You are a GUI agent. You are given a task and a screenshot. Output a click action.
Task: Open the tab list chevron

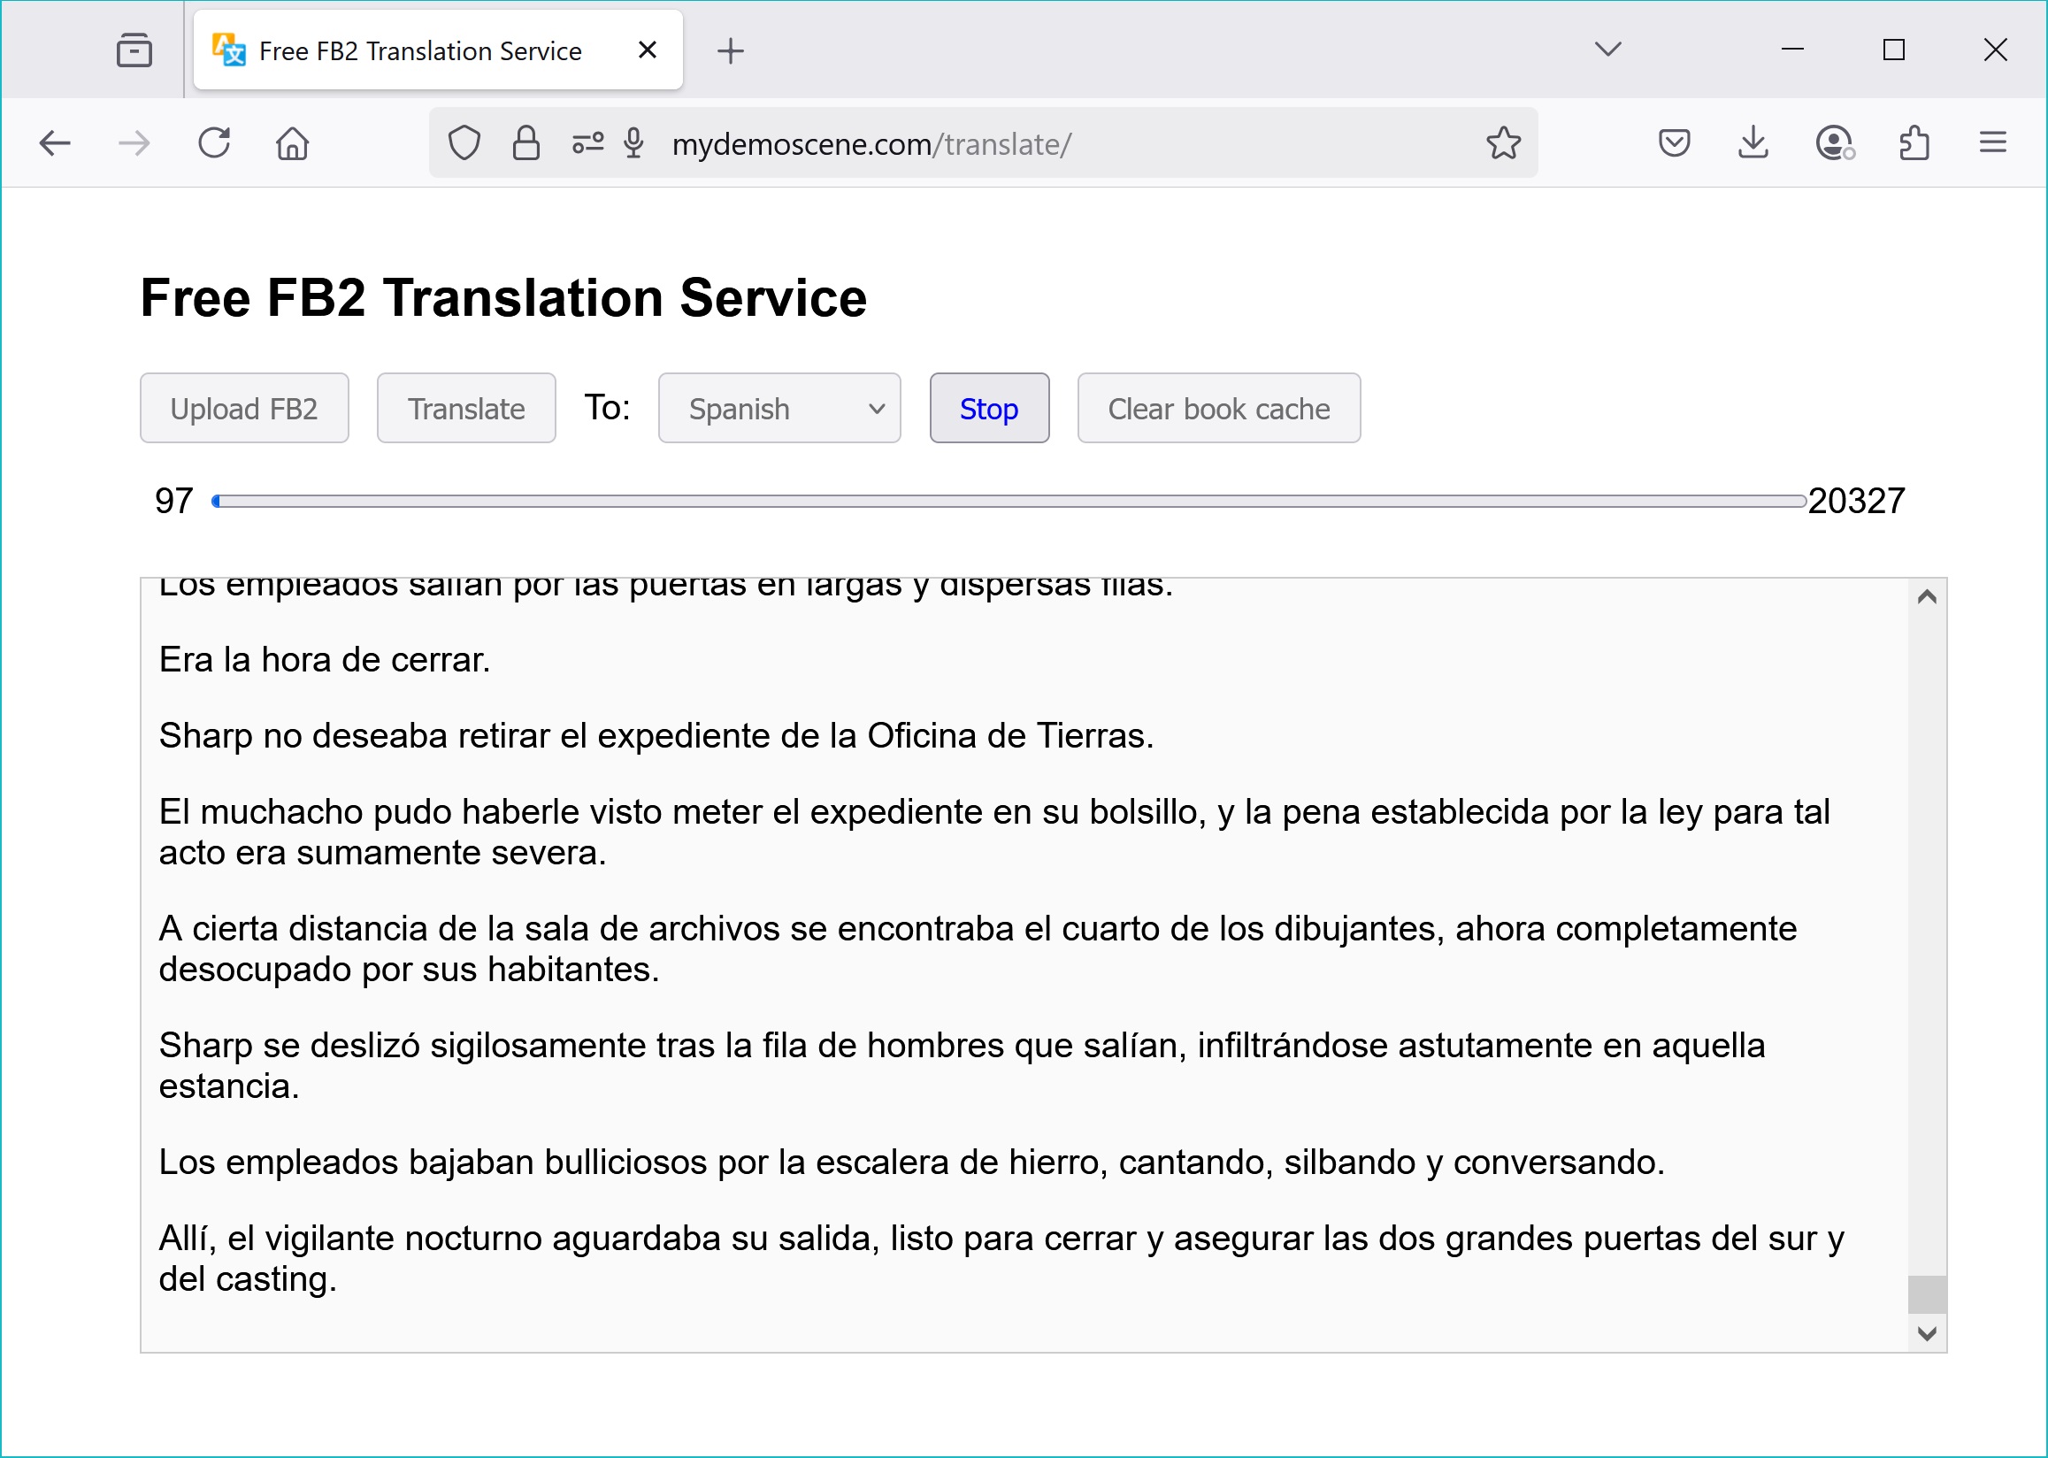(1607, 50)
